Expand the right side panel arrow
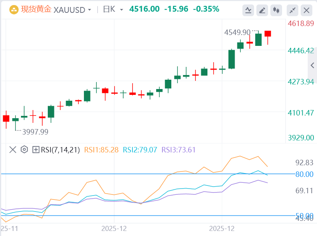Viewport: 317px width, 236px height. pyautogui.click(x=312, y=65)
